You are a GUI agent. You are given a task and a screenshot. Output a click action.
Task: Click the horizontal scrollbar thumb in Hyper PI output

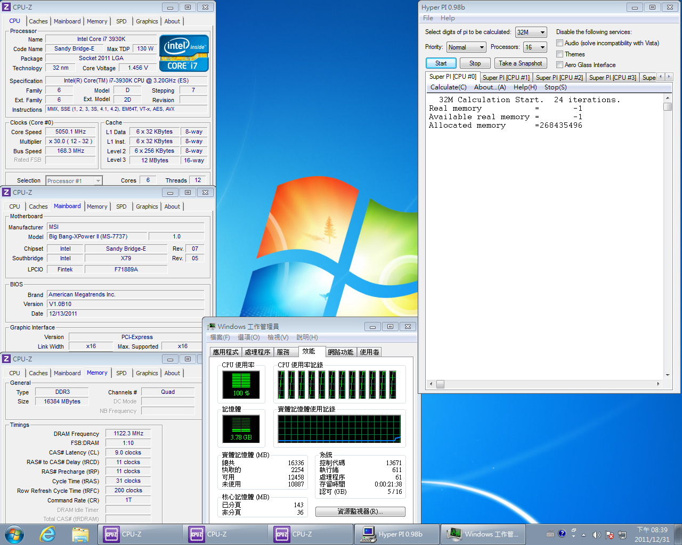pyautogui.click(x=440, y=384)
